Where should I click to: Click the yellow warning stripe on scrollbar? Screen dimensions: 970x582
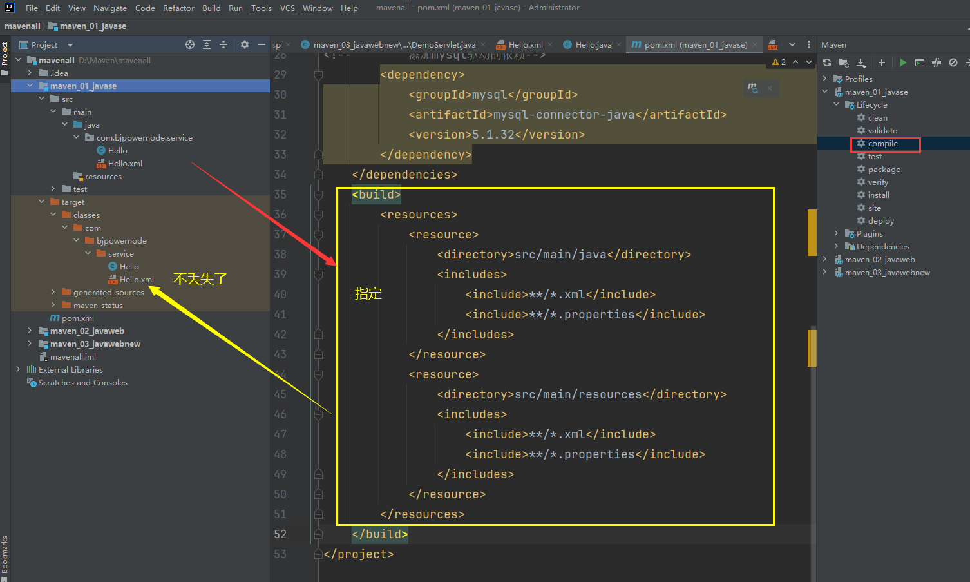coord(812,232)
